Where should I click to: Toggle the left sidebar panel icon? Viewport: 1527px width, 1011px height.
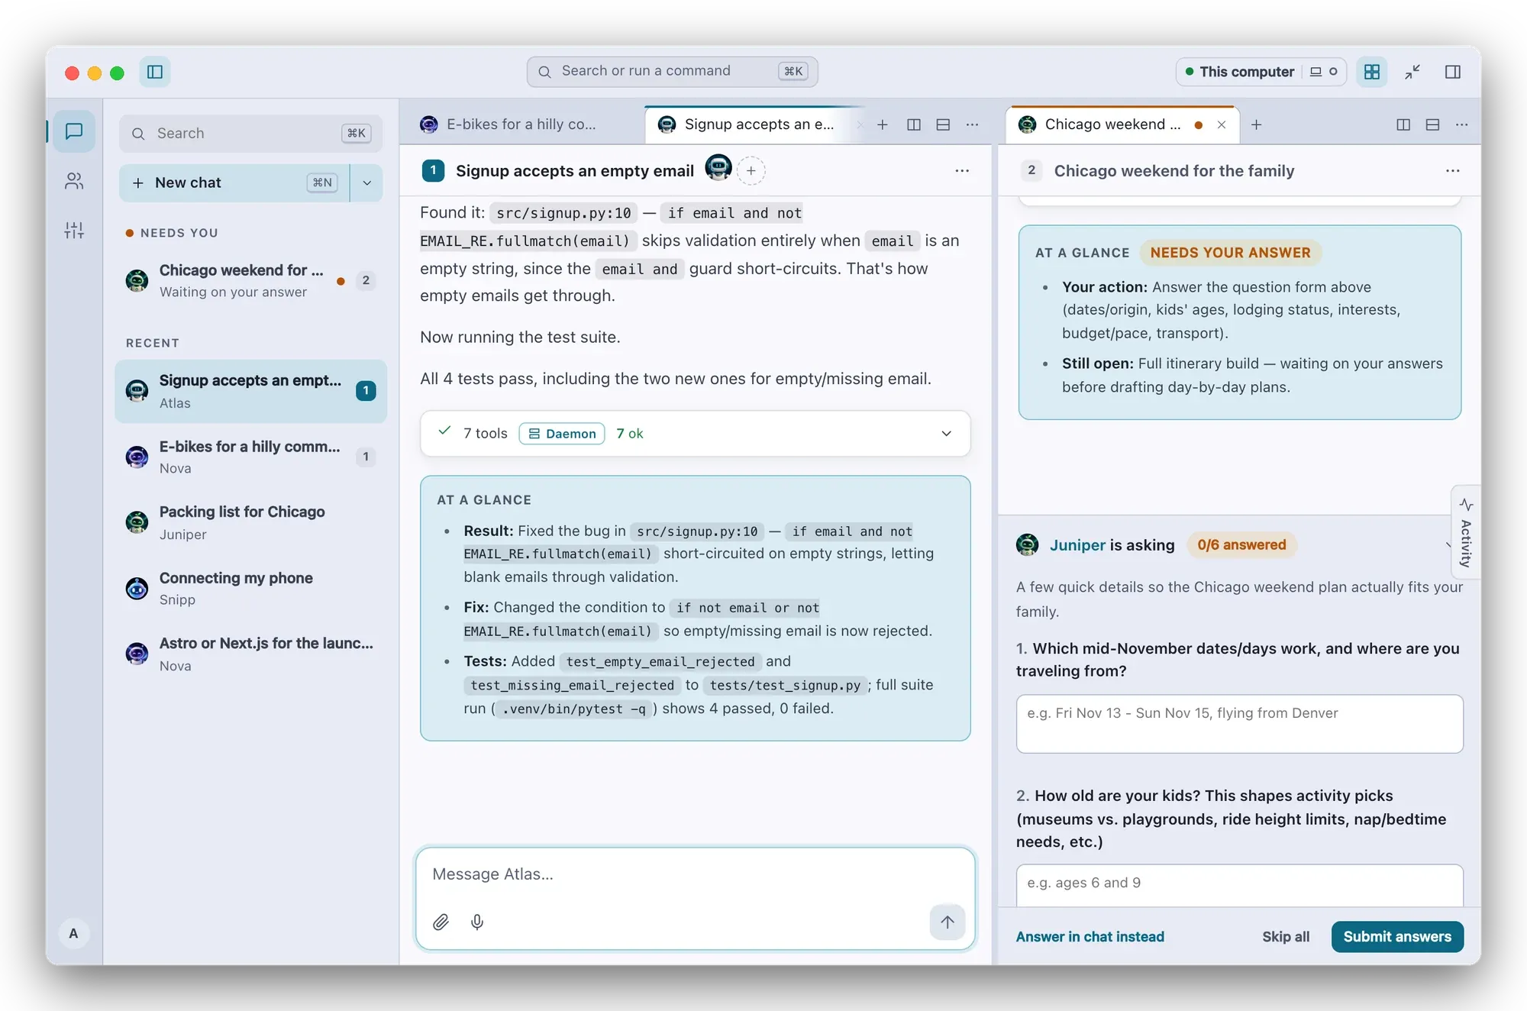click(155, 72)
